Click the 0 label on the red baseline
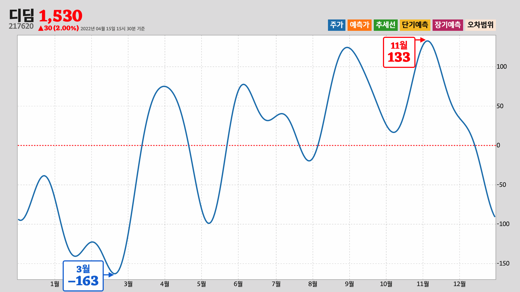The height and width of the screenshot is (292, 520). pos(498,145)
